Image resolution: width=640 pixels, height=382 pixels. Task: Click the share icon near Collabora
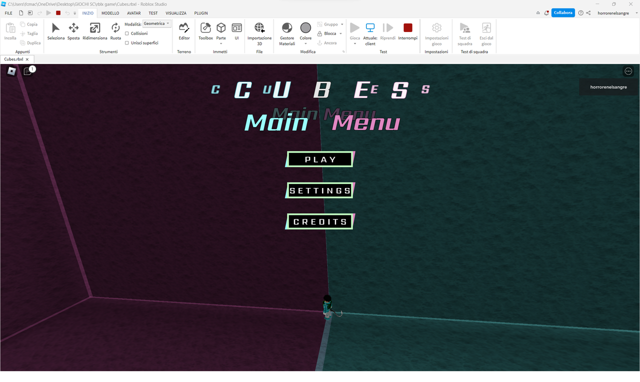click(x=588, y=13)
